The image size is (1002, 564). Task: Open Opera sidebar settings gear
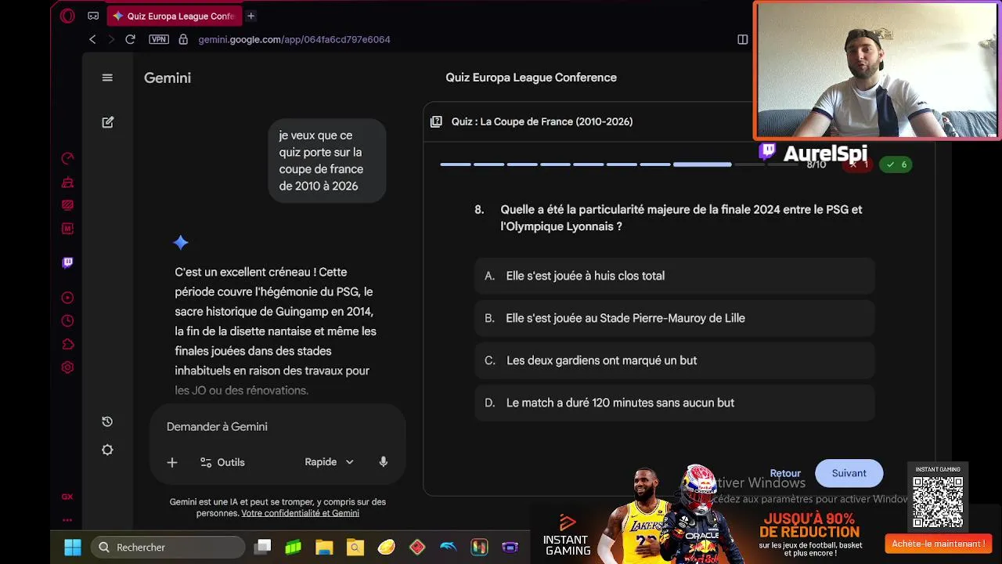pos(67,367)
